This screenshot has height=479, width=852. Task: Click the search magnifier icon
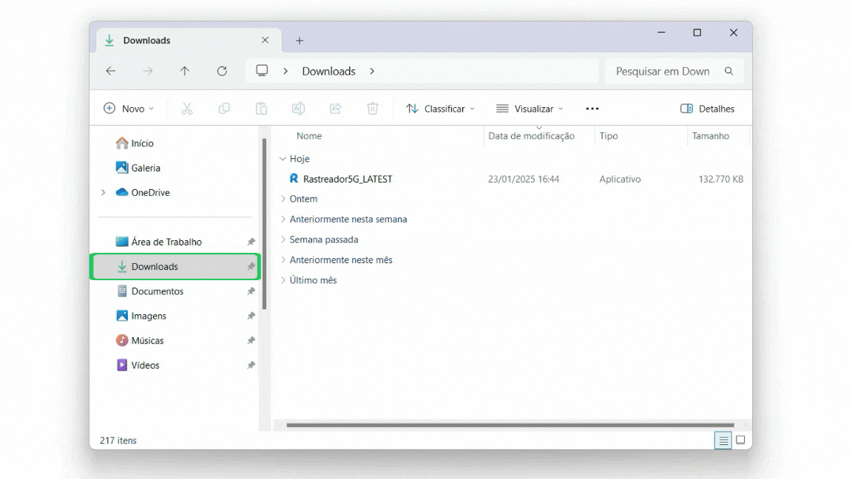point(728,71)
